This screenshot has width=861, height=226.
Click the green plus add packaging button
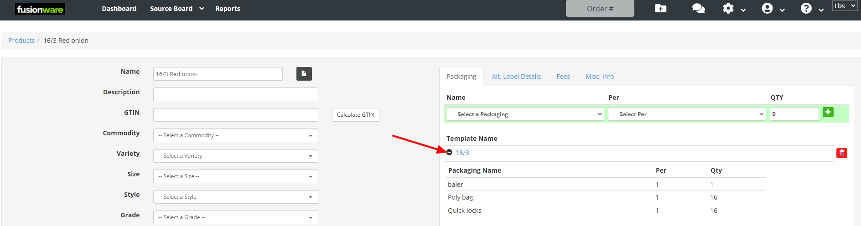pos(828,112)
